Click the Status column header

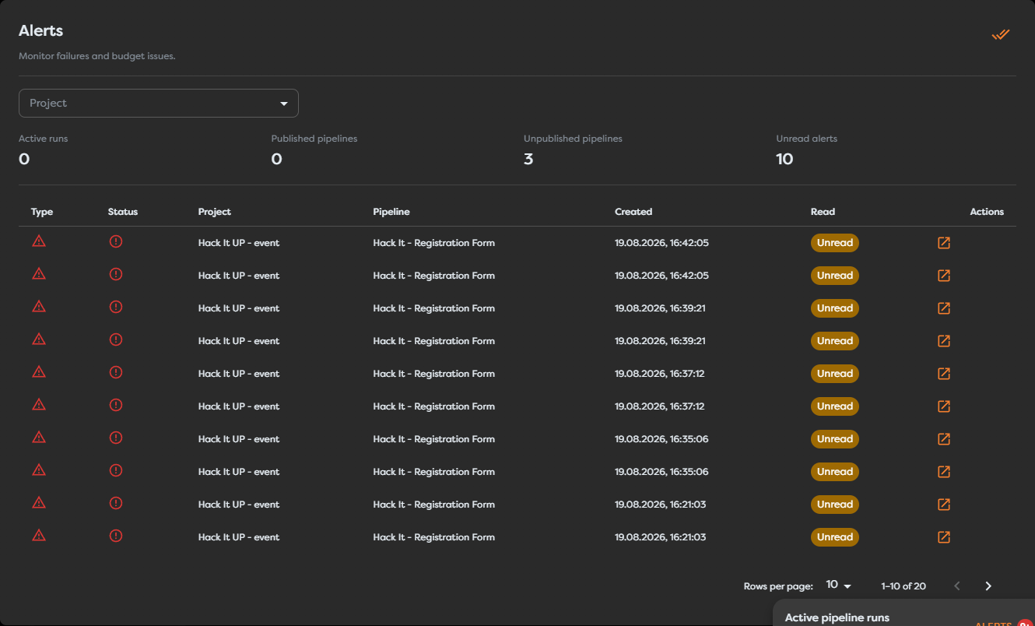[123, 212]
